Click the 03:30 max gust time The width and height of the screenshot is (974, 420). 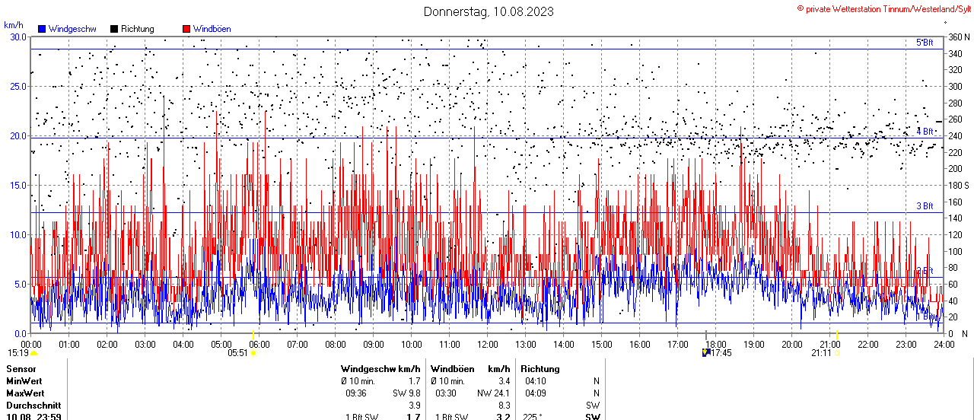tap(446, 393)
